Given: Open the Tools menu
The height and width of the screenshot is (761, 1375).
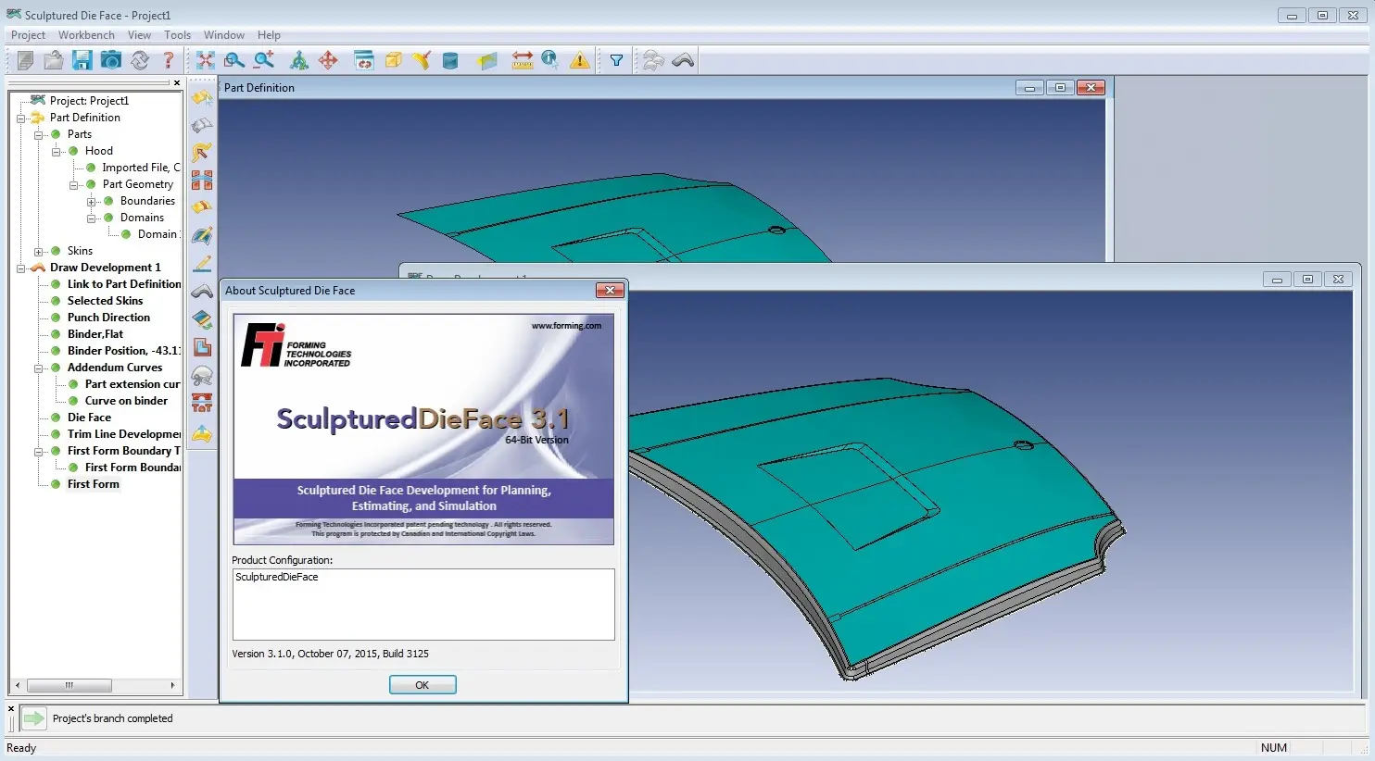Looking at the screenshot, I should coord(177,35).
